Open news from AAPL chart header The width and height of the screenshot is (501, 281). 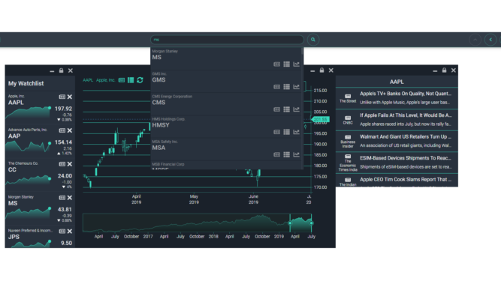tap(122, 80)
